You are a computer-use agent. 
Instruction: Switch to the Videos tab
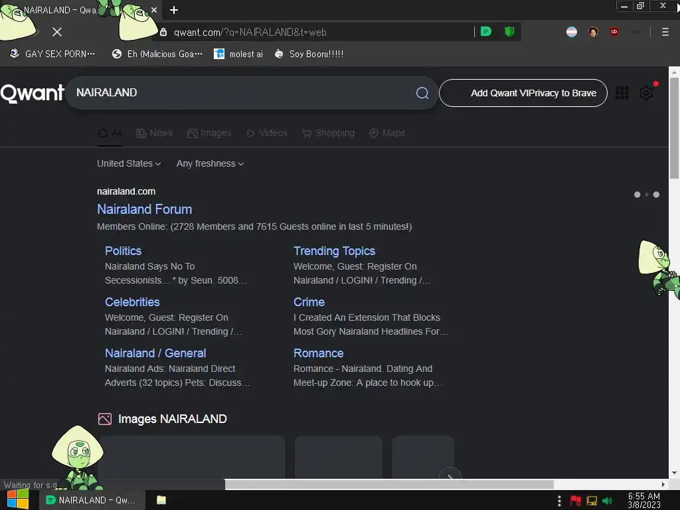[267, 133]
